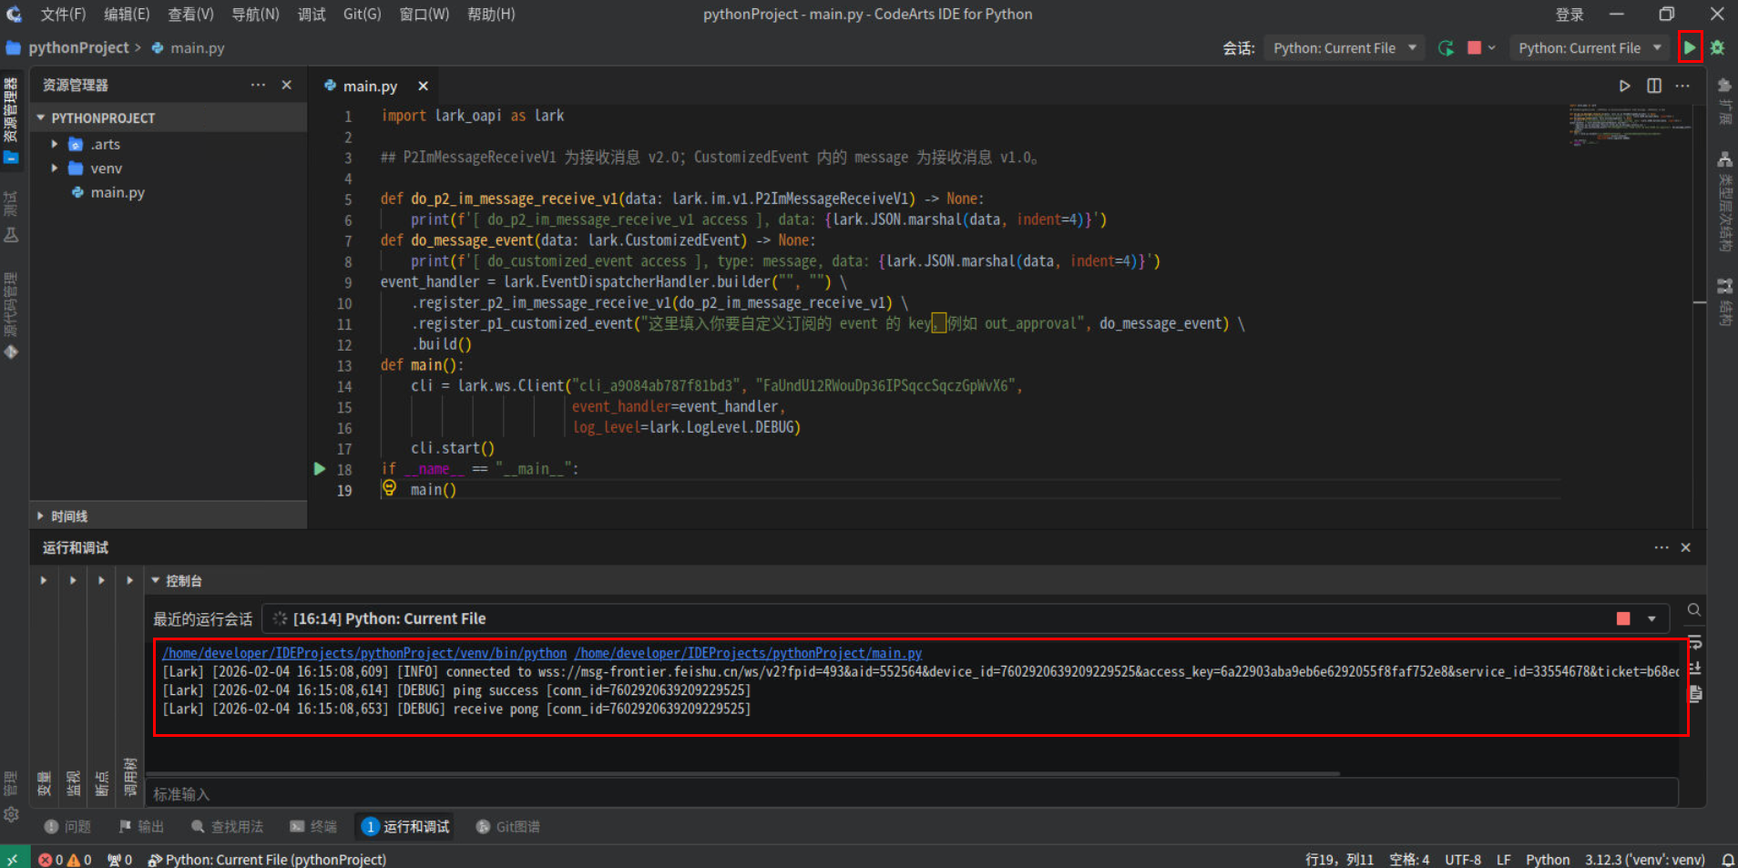Open more actions in the 运行和调试 panel header
The image size is (1738, 868).
1661,547
